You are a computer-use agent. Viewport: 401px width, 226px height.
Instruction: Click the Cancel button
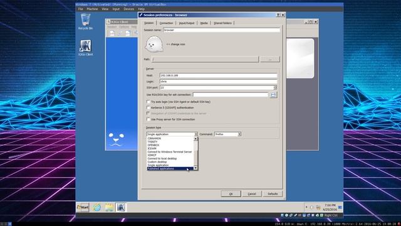[252, 194]
